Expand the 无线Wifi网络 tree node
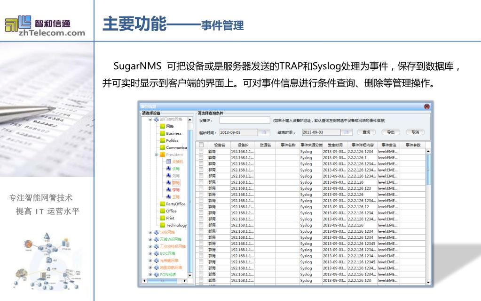This screenshot has width=481, height=301. (150, 239)
